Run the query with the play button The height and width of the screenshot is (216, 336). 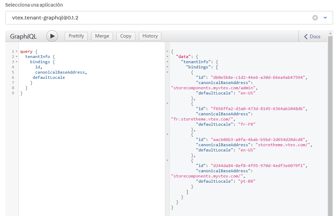coord(52,36)
